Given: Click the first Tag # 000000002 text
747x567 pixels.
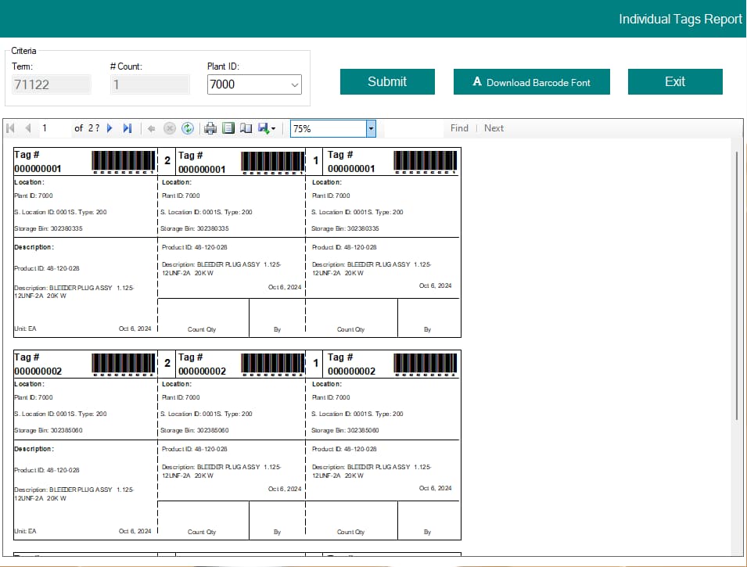Looking at the screenshot, I should click(x=38, y=364).
